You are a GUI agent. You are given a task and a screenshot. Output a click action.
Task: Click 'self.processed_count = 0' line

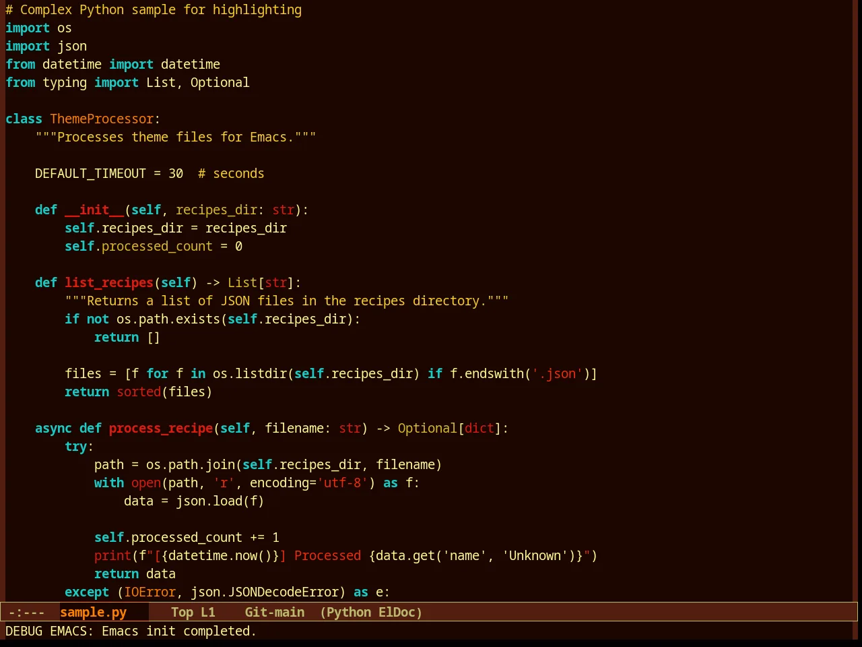154,246
